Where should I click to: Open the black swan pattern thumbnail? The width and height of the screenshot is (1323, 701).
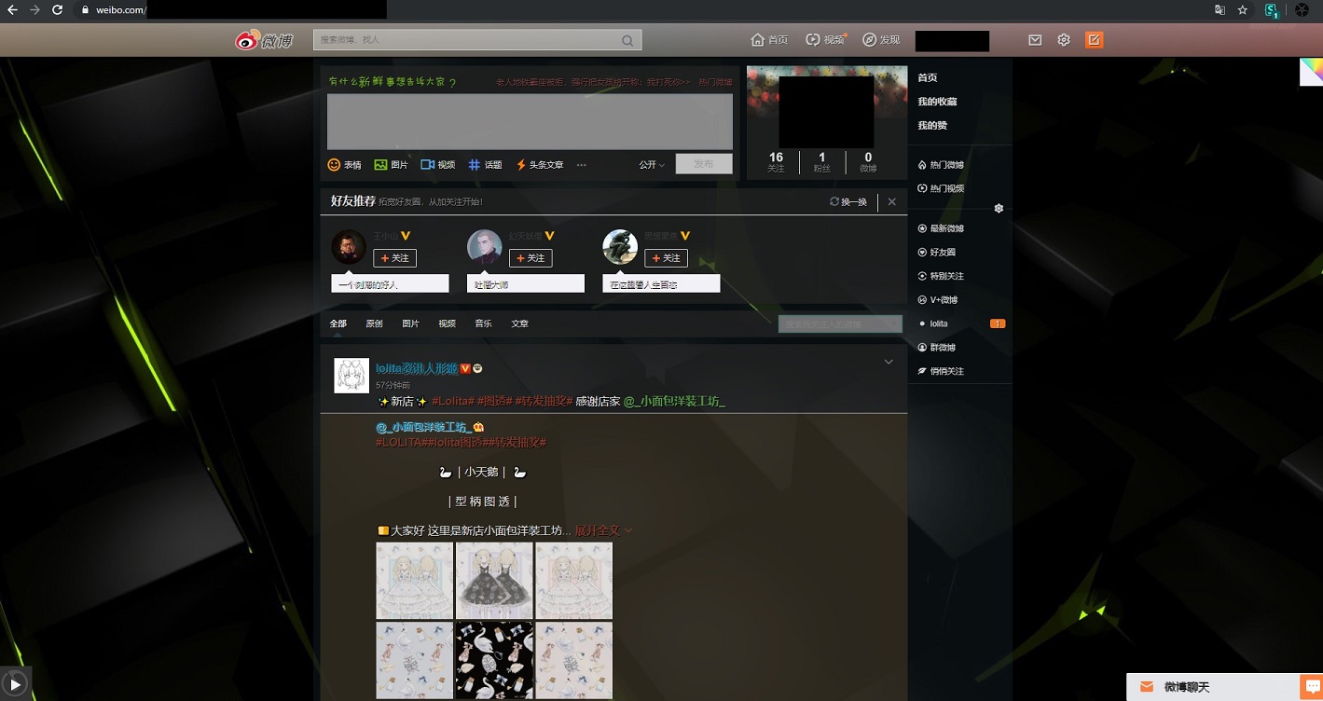point(494,660)
